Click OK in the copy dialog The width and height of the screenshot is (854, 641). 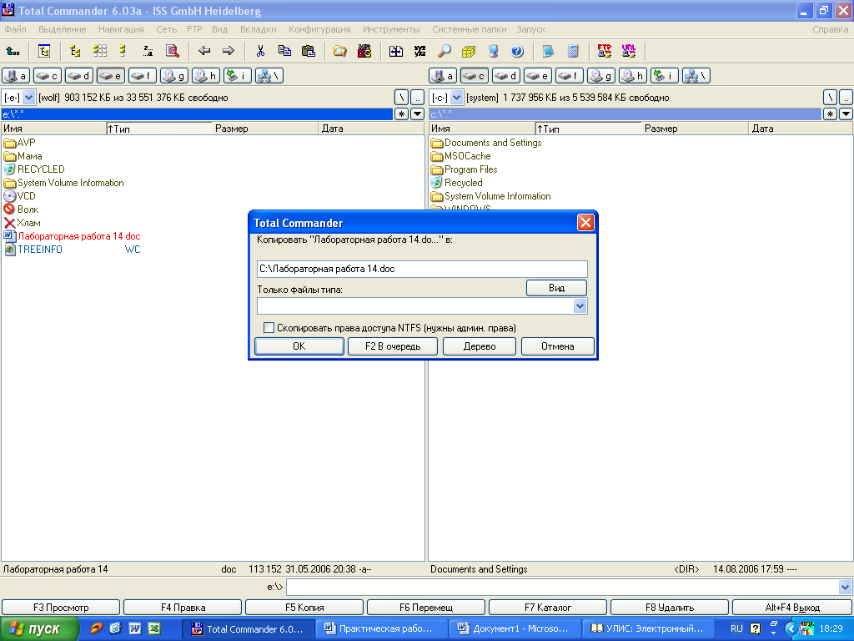[299, 346]
